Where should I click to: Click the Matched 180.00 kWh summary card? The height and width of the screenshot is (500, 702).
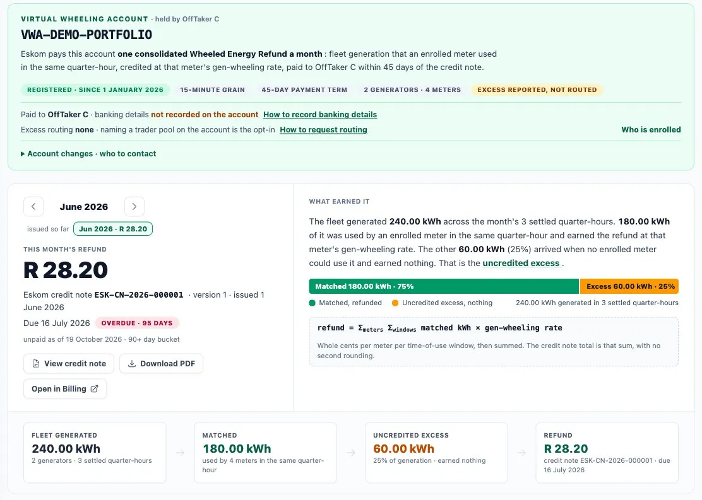pos(266,453)
